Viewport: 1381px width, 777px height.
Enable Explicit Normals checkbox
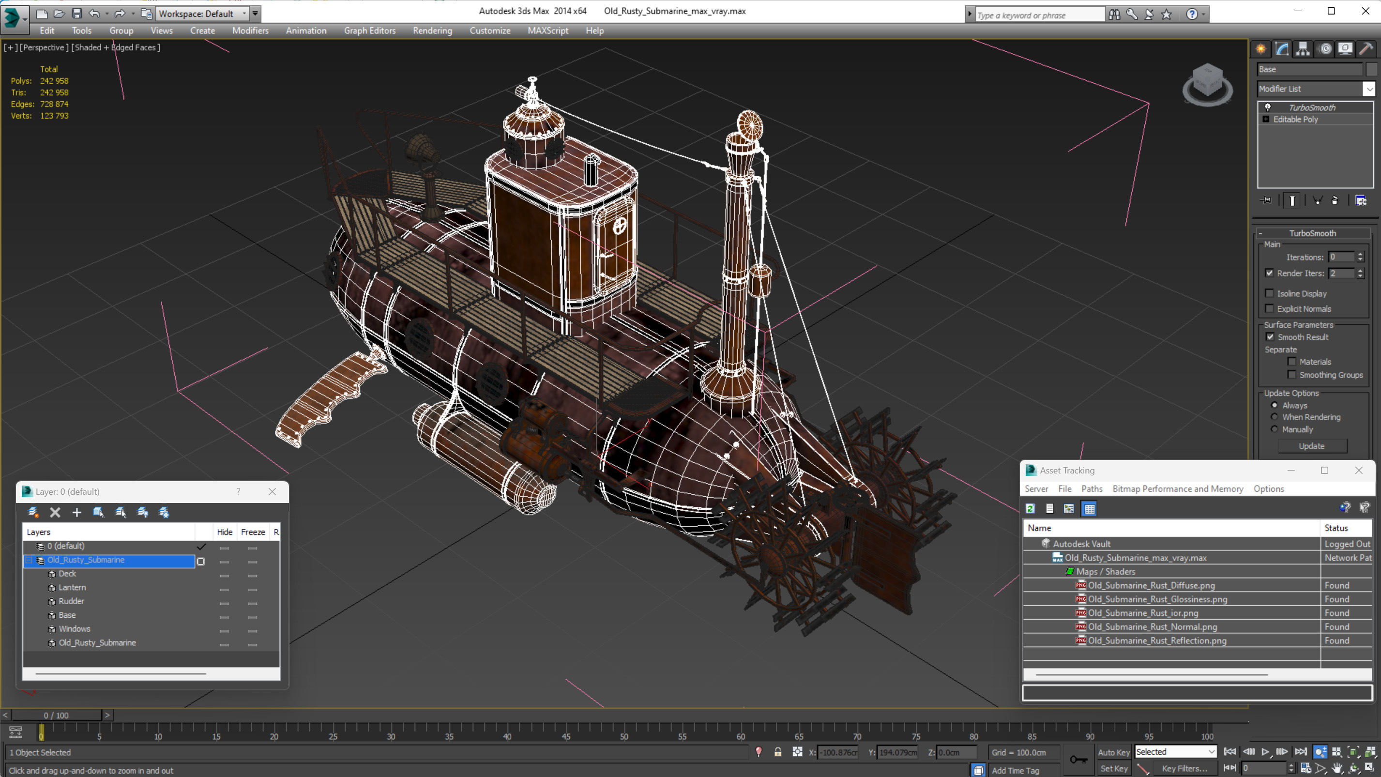[1269, 308]
